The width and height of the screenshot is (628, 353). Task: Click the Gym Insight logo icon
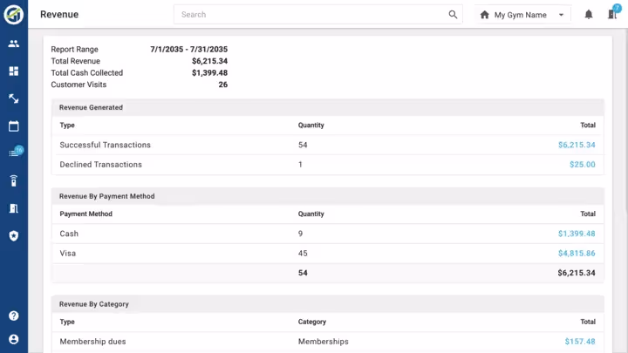[14, 15]
